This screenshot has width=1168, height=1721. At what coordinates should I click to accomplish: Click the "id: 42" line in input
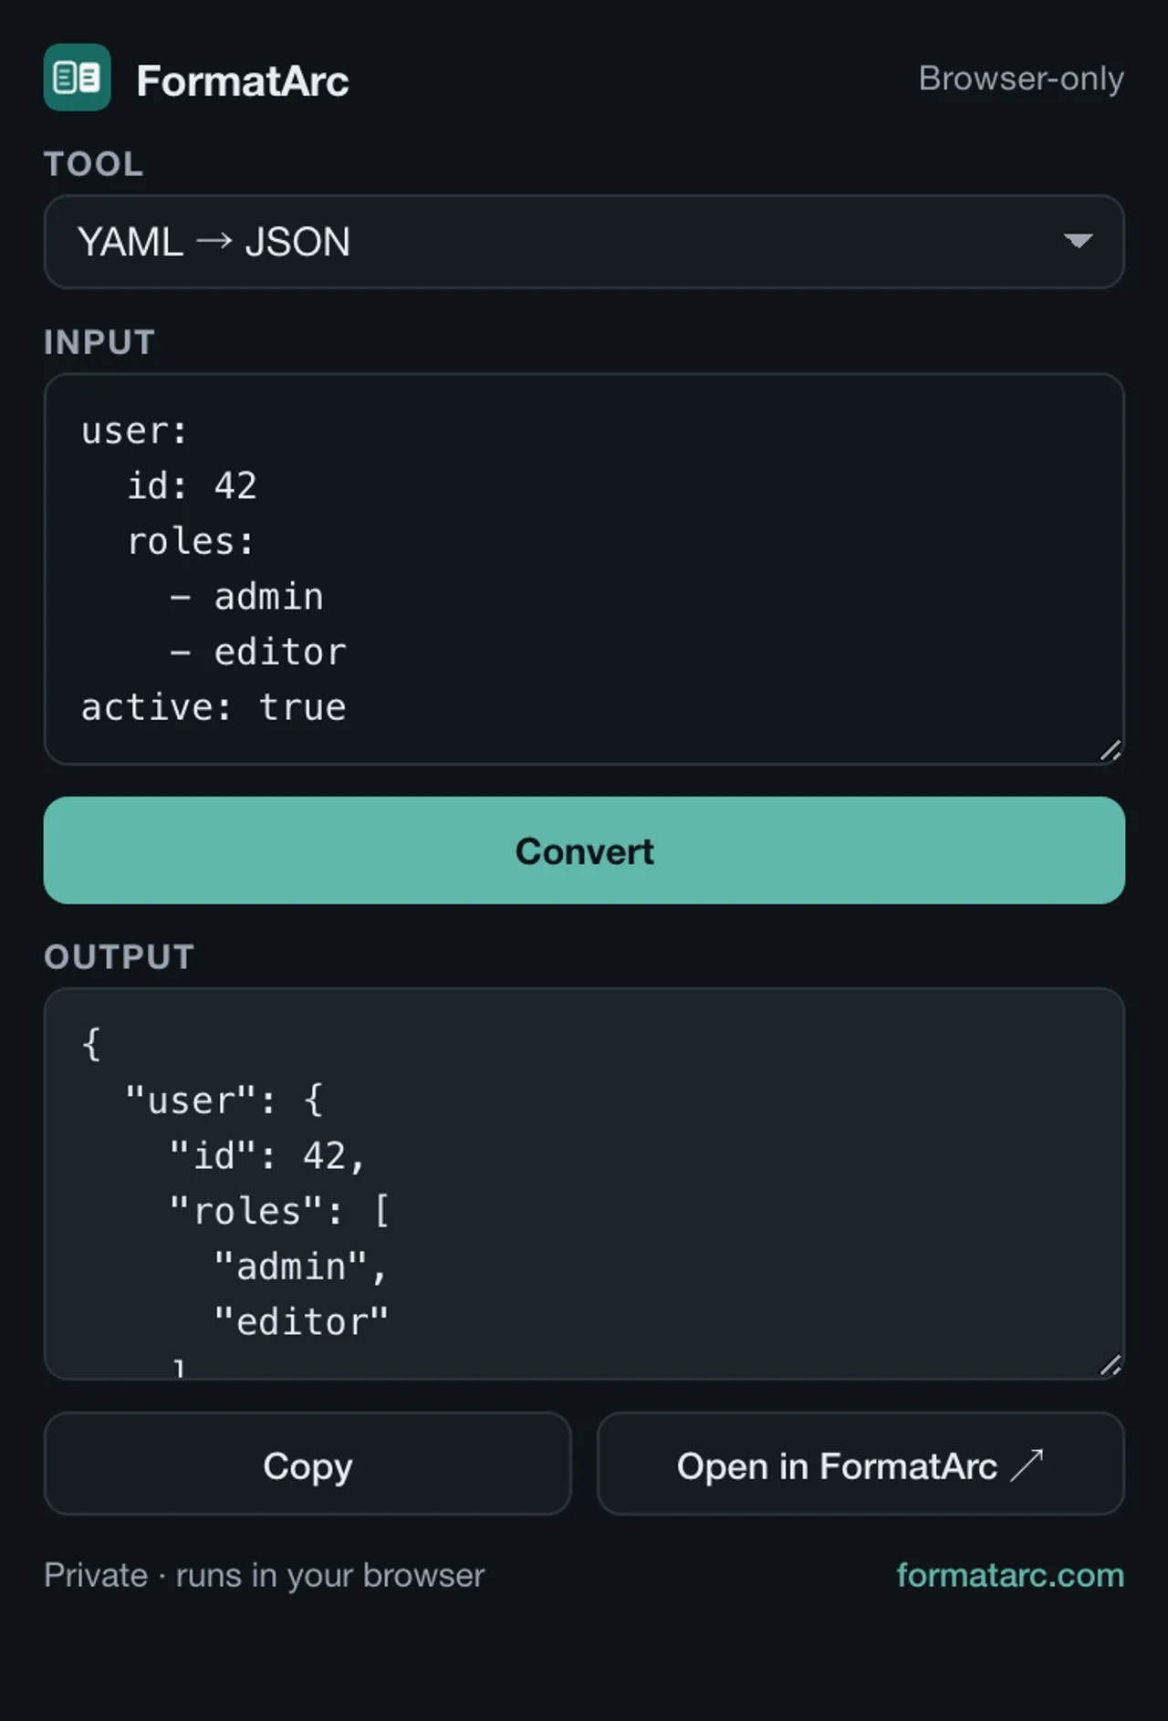point(192,485)
